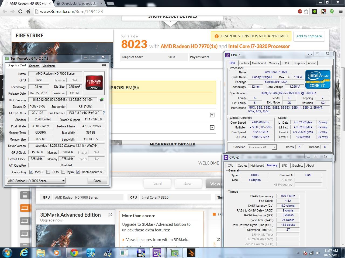Screen dimensions: 345x258
Task: Open the Graphics tab in lower CPU-Z window
Action: 298,166
